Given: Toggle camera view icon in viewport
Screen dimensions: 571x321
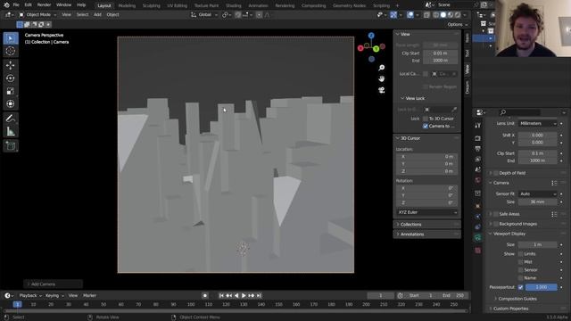Looking at the screenshot, I should point(381,90).
